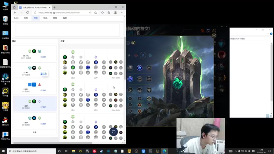
Task: Choose the circled Sorcery path icon in client
Action: pos(143,55)
